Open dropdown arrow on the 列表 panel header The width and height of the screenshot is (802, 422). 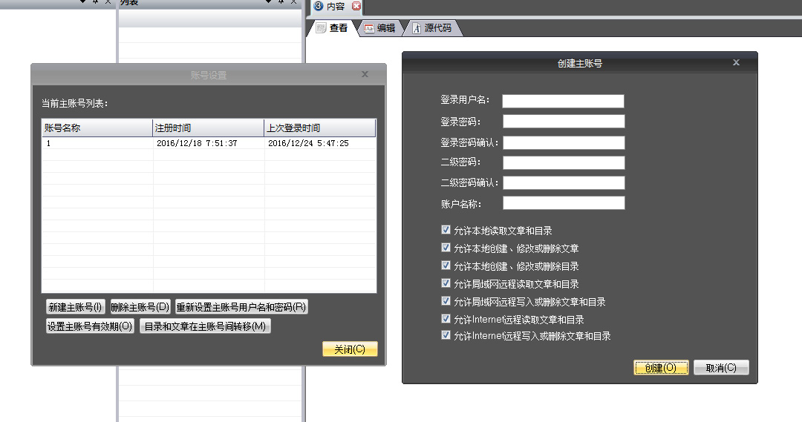[x=268, y=2]
